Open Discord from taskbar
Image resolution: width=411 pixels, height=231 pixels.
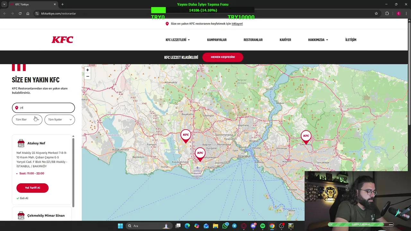click(253, 226)
